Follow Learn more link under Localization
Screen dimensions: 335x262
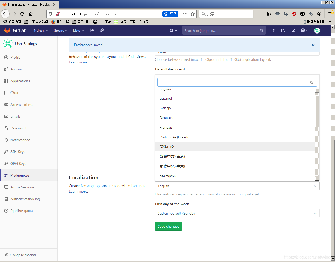(x=78, y=191)
